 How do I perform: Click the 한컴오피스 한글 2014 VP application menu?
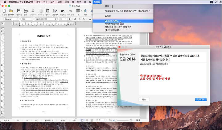point(21,2)
